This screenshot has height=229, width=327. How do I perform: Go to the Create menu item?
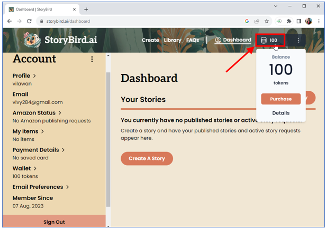(x=150, y=40)
